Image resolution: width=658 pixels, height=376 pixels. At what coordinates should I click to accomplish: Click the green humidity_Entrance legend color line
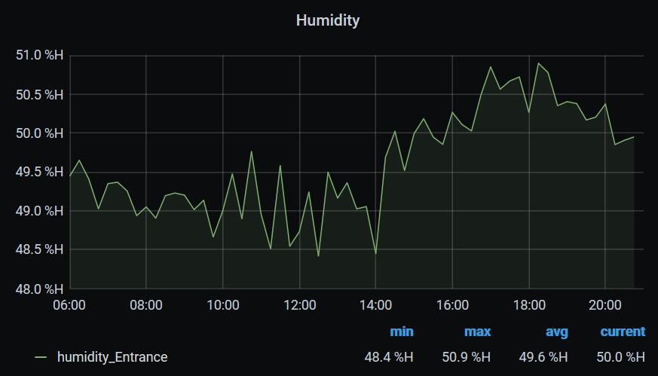tap(41, 357)
